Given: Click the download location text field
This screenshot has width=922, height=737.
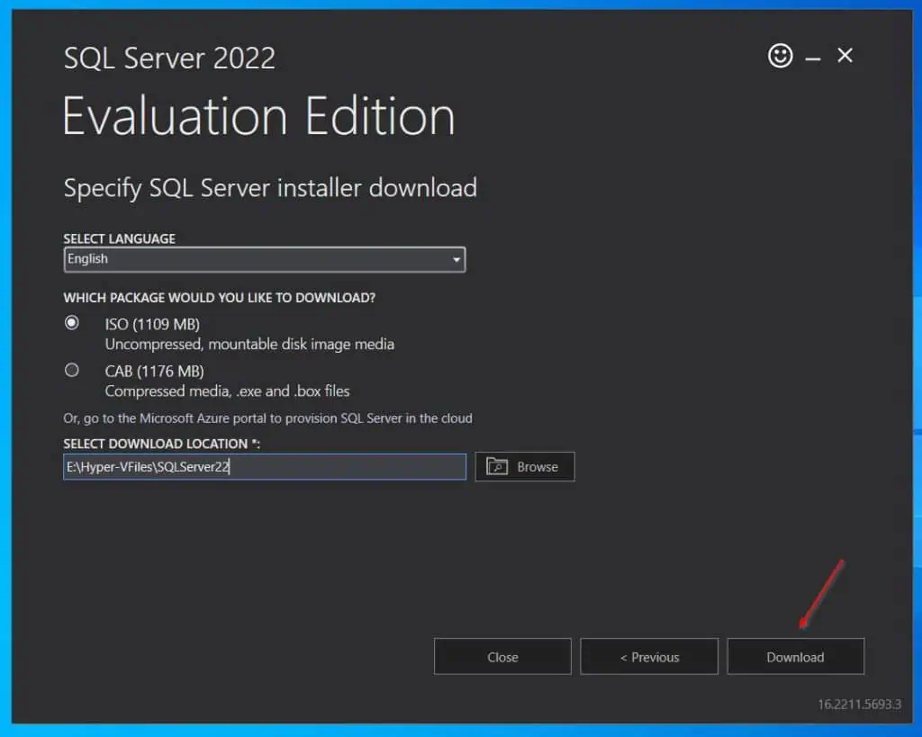Looking at the screenshot, I should tap(265, 467).
